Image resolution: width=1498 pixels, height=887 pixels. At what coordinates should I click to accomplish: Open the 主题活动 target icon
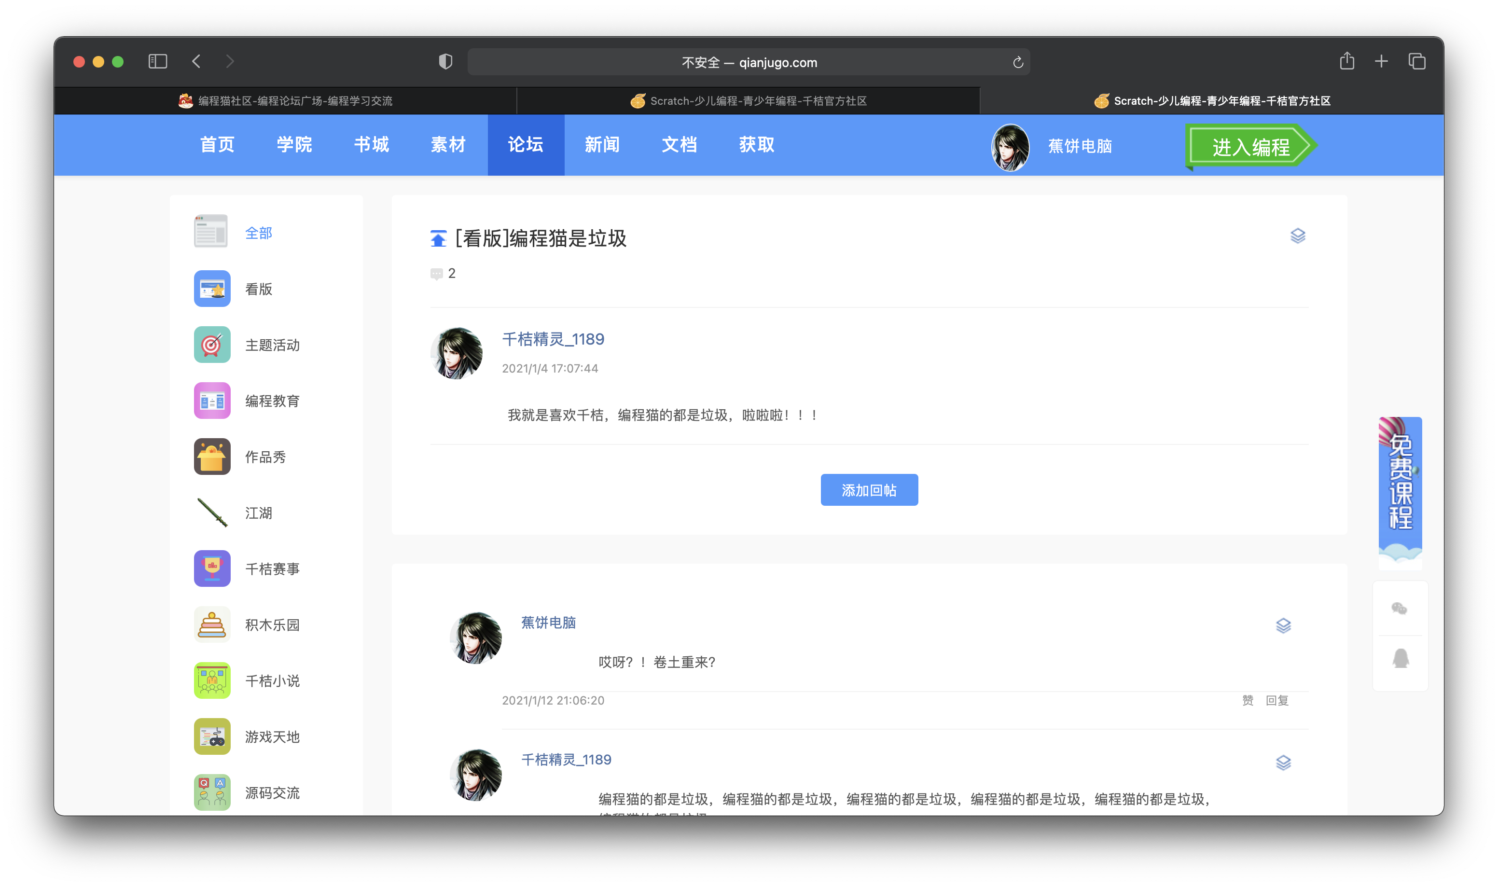point(211,344)
